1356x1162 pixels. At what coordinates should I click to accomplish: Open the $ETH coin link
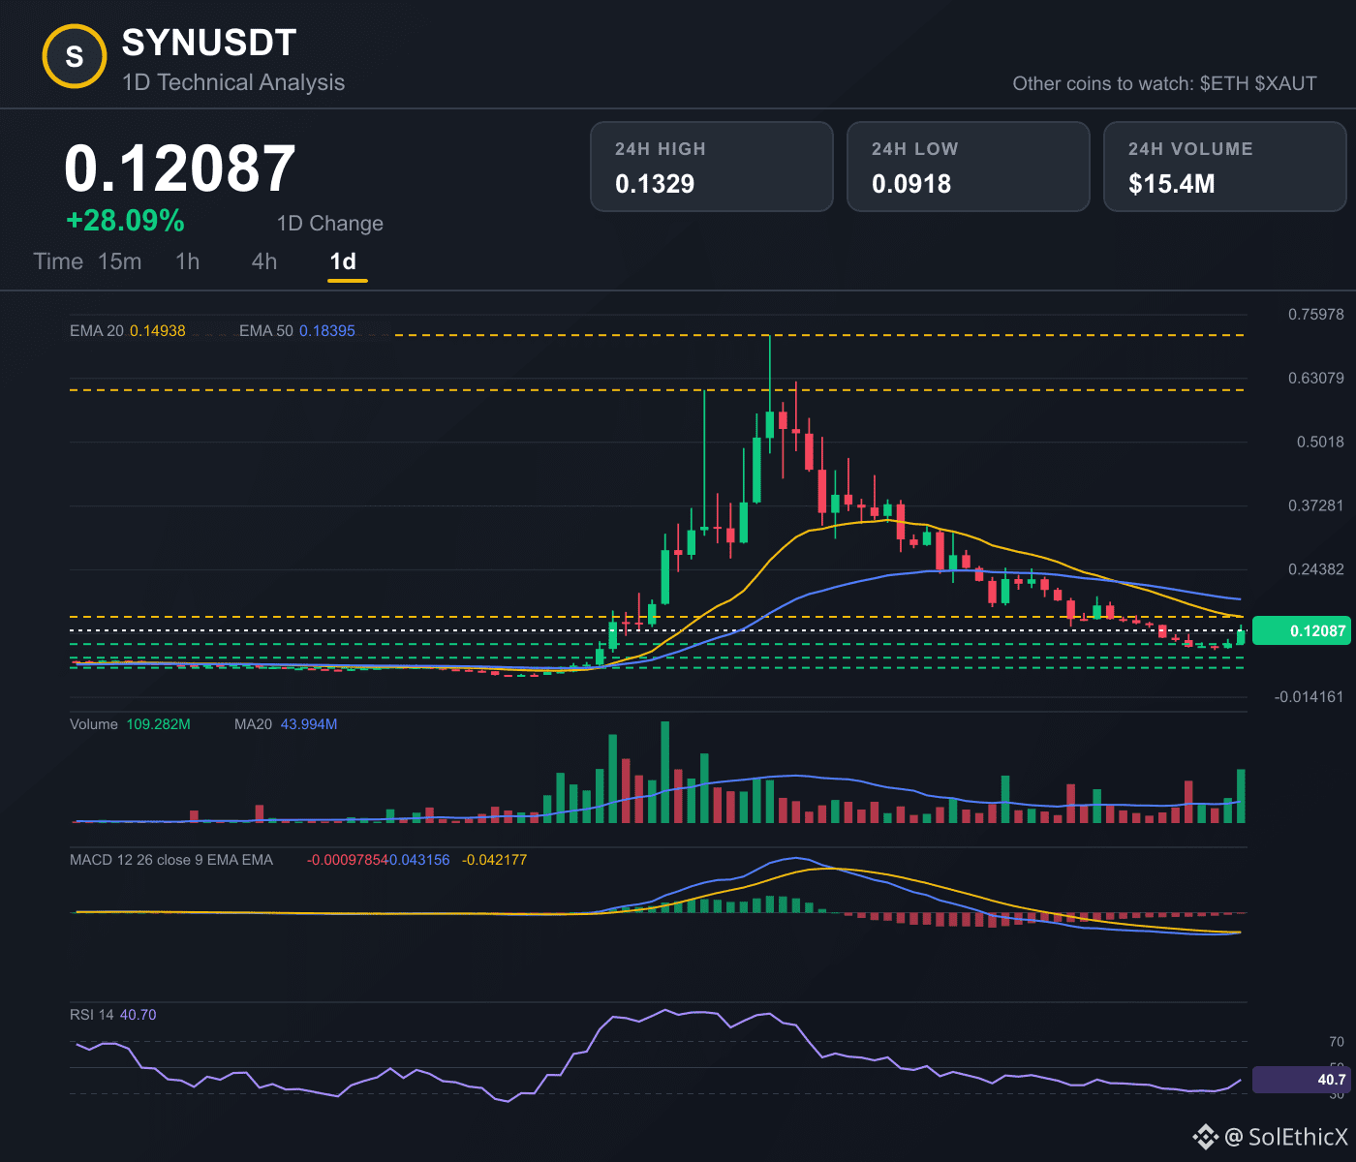click(x=1224, y=83)
